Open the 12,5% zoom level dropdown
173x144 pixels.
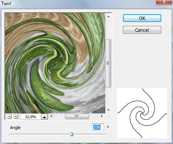pyautogui.click(x=45, y=117)
